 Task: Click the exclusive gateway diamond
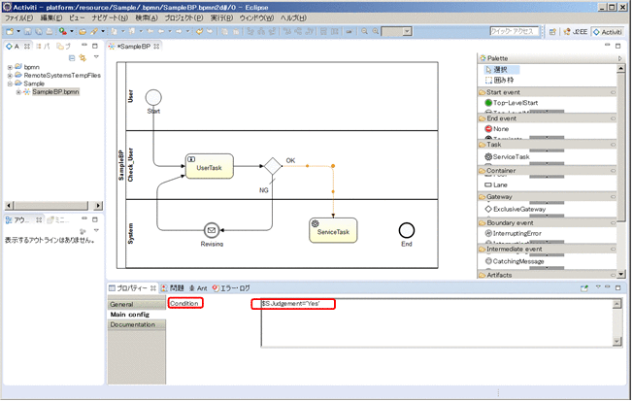coord(272,165)
